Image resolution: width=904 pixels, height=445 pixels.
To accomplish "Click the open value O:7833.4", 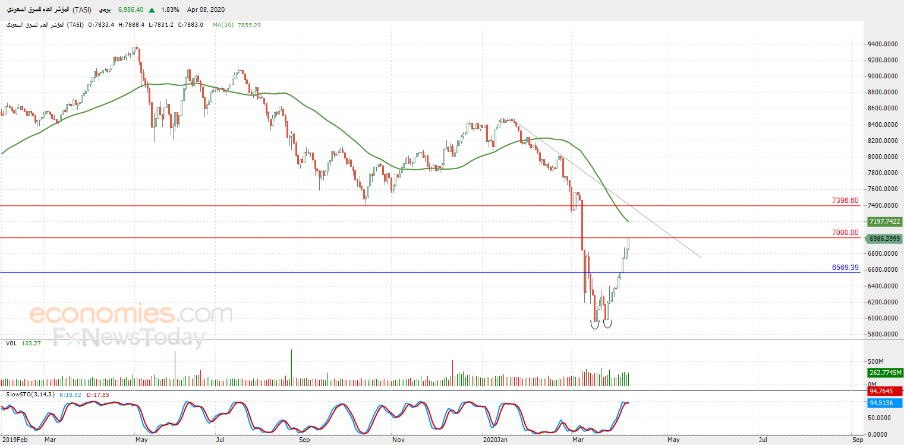I will click(102, 25).
